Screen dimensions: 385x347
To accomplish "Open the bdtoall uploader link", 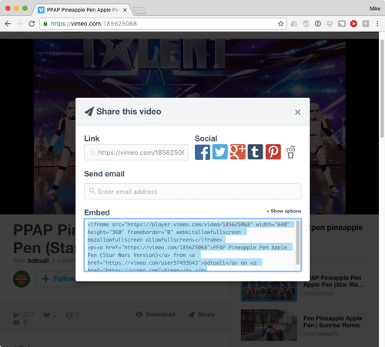I will [38, 261].
